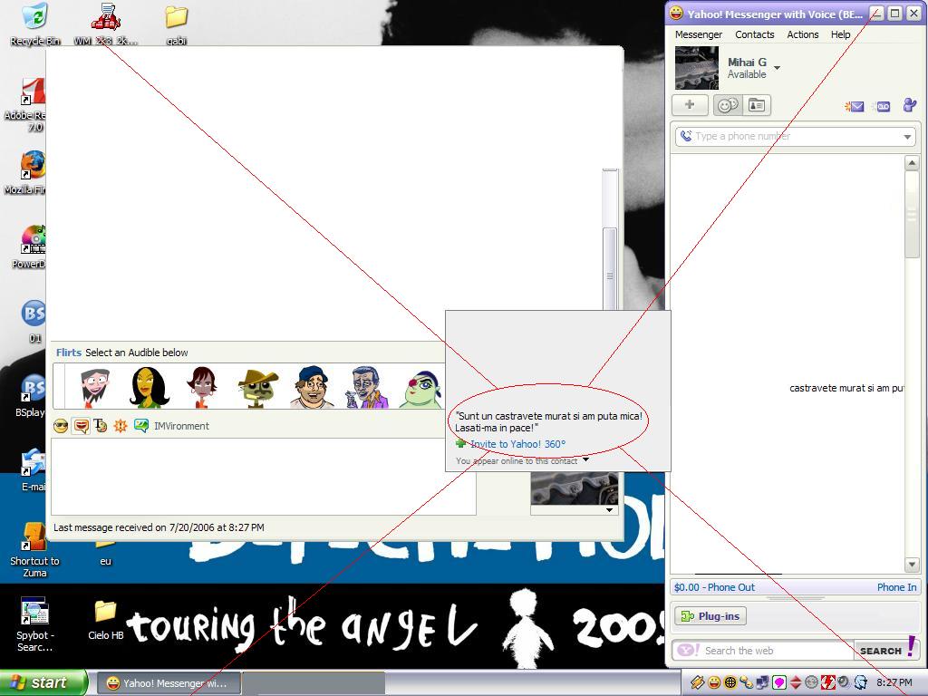Open the text font and color formatting tool

pyautogui.click(x=101, y=426)
